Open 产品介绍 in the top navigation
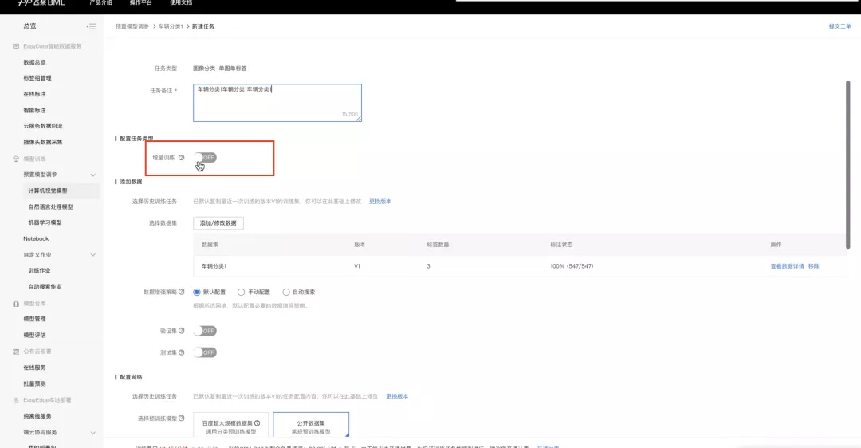Image resolution: width=861 pixels, height=448 pixels. point(100,2)
